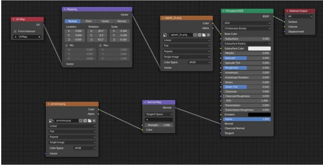323x165 pixels.
Task: Collapse the Normal Map node
Action: [x=145, y=102]
